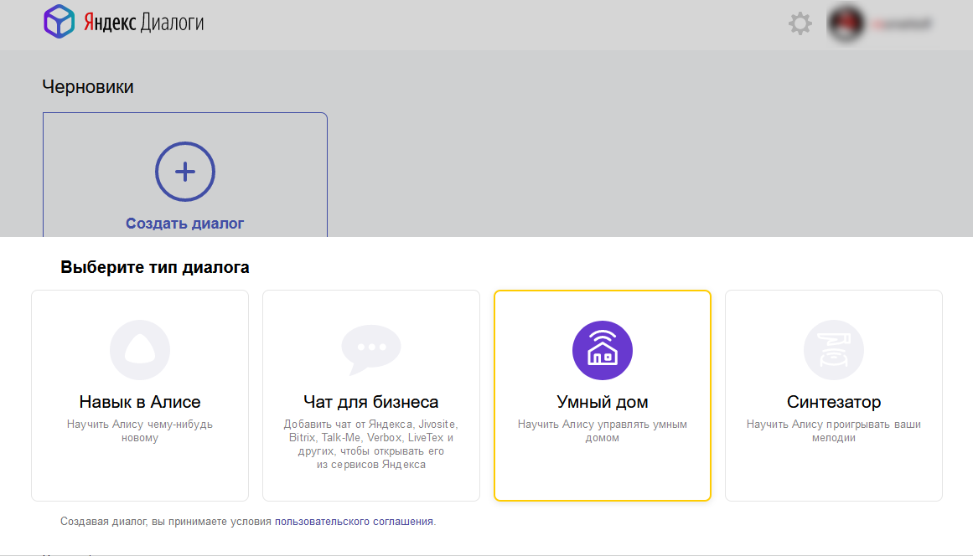Select the Alice skill icon
The image size is (973, 556).
point(140,349)
